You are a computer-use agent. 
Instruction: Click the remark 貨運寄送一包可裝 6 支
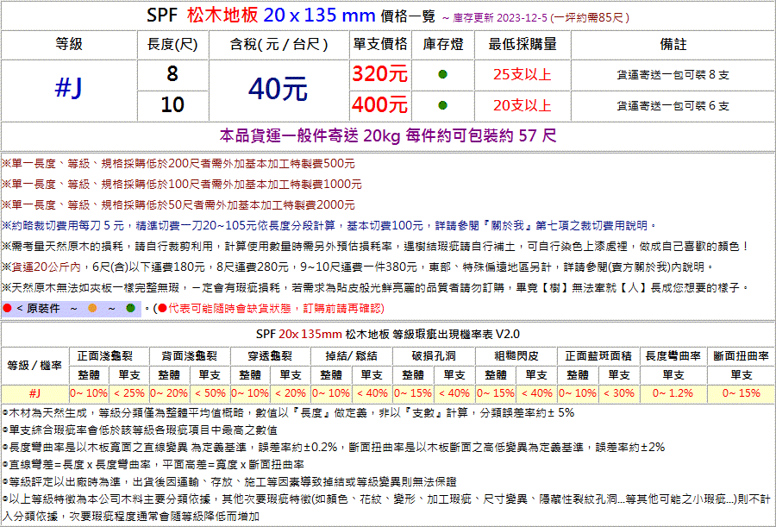673,106
